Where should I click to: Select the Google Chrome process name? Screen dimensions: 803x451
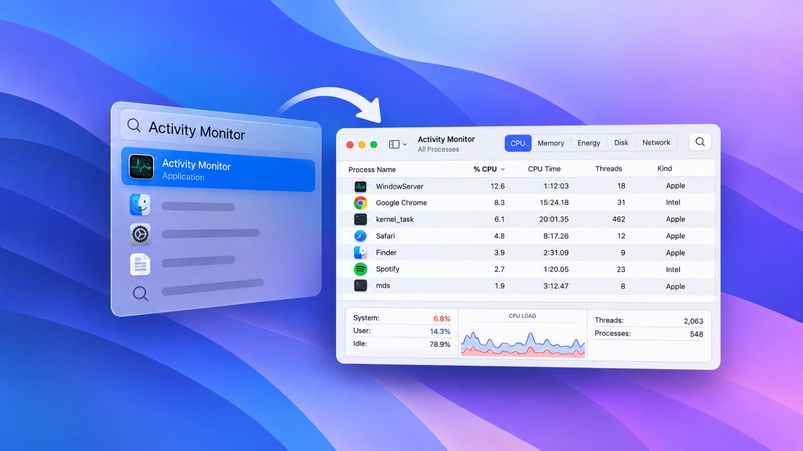pyautogui.click(x=401, y=203)
